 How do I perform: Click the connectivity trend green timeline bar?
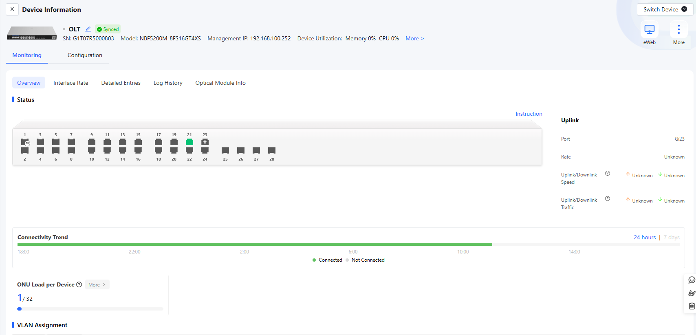pos(255,245)
